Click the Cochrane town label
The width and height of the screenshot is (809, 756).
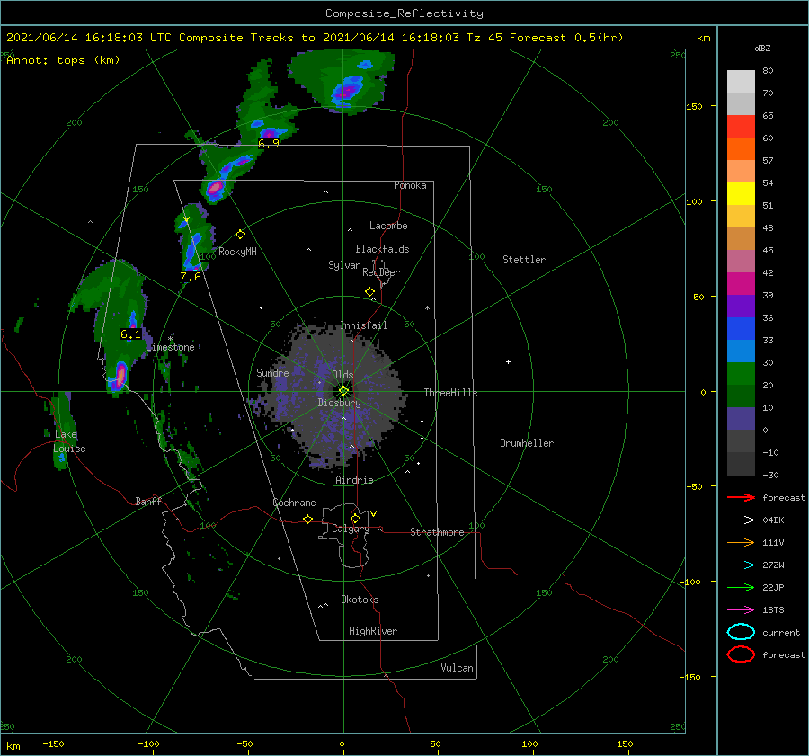pyautogui.click(x=294, y=503)
